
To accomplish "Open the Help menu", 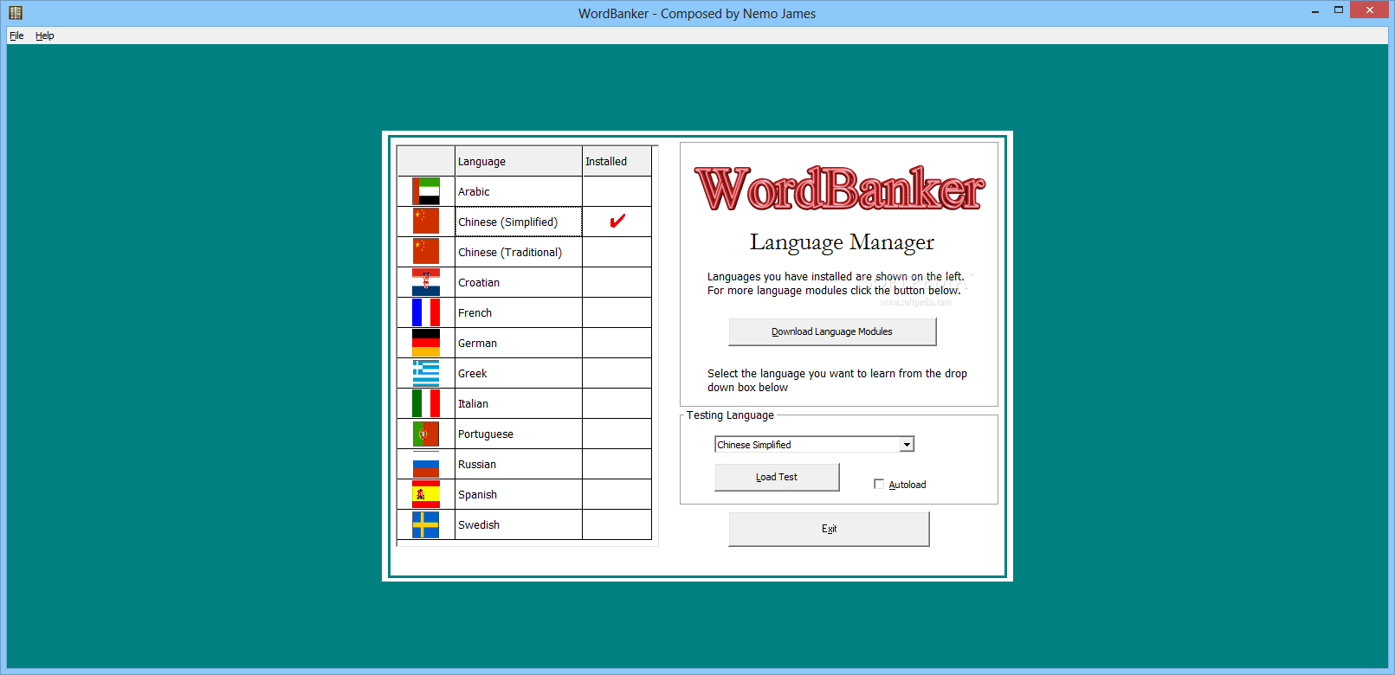I will (x=45, y=35).
